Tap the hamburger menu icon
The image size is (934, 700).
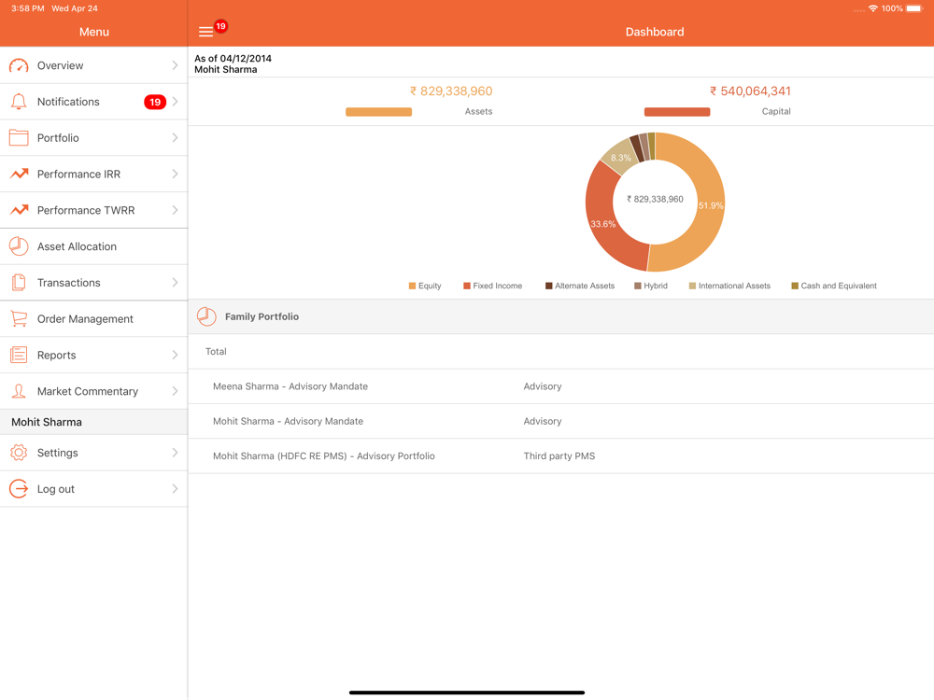[x=205, y=32]
